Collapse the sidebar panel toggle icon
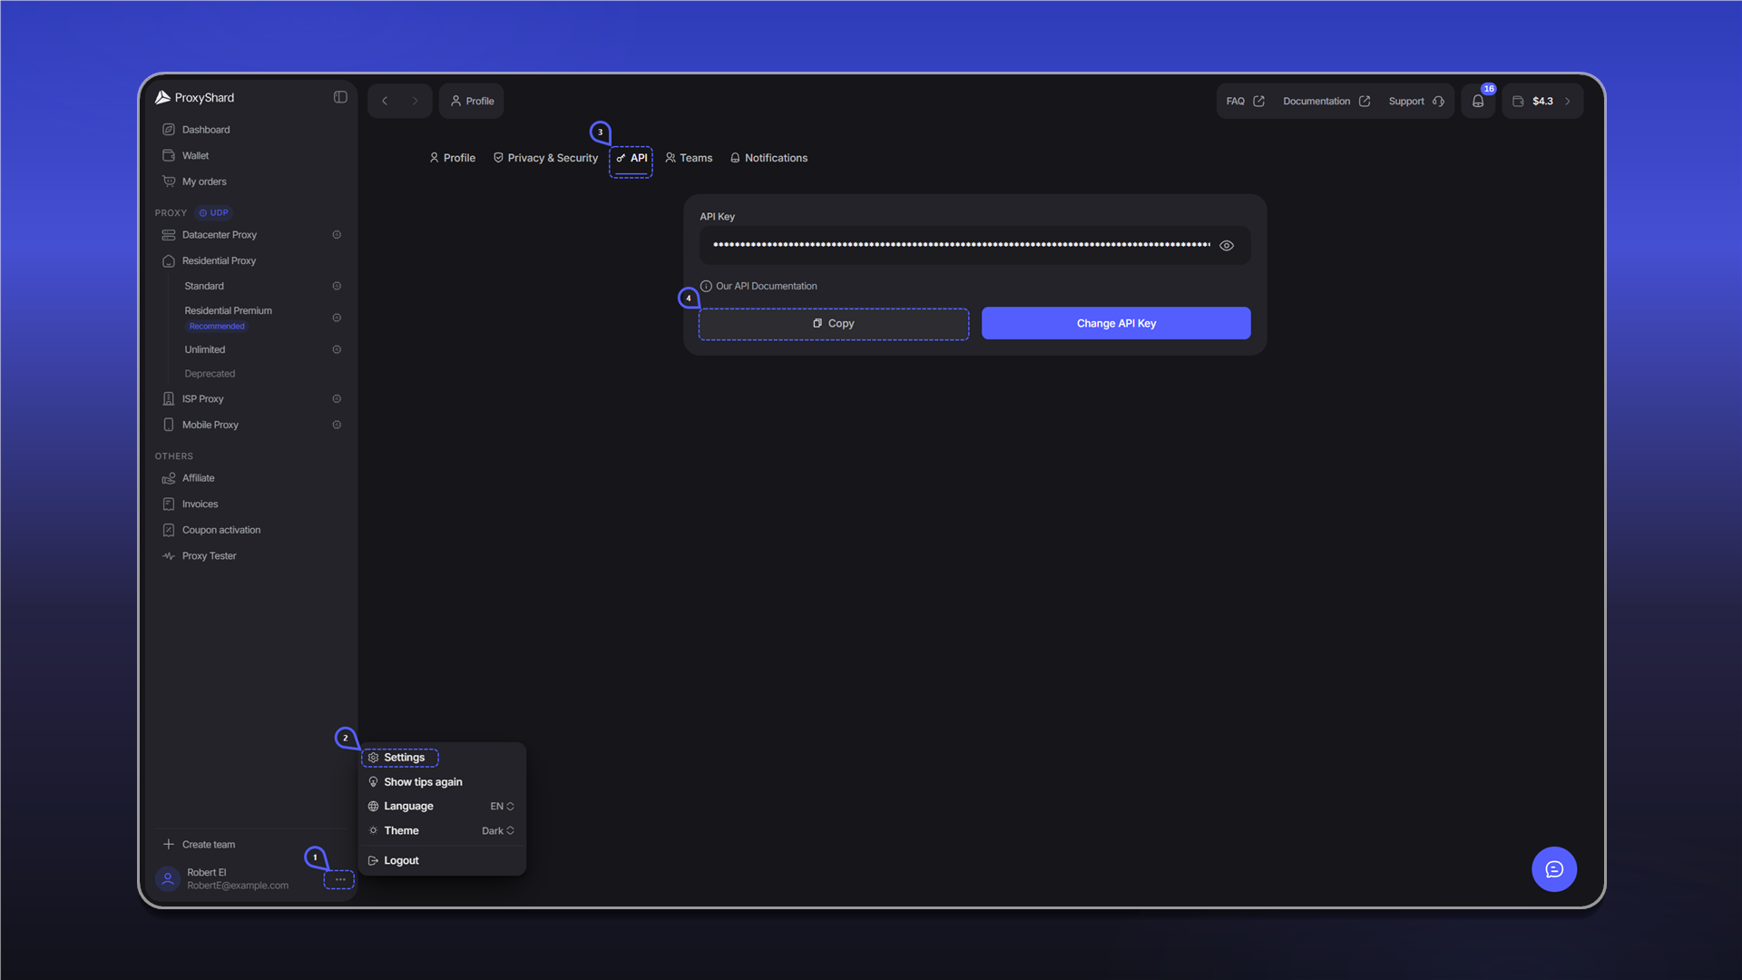This screenshot has width=1742, height=980. pyautogui.click(x=340, y=97)
